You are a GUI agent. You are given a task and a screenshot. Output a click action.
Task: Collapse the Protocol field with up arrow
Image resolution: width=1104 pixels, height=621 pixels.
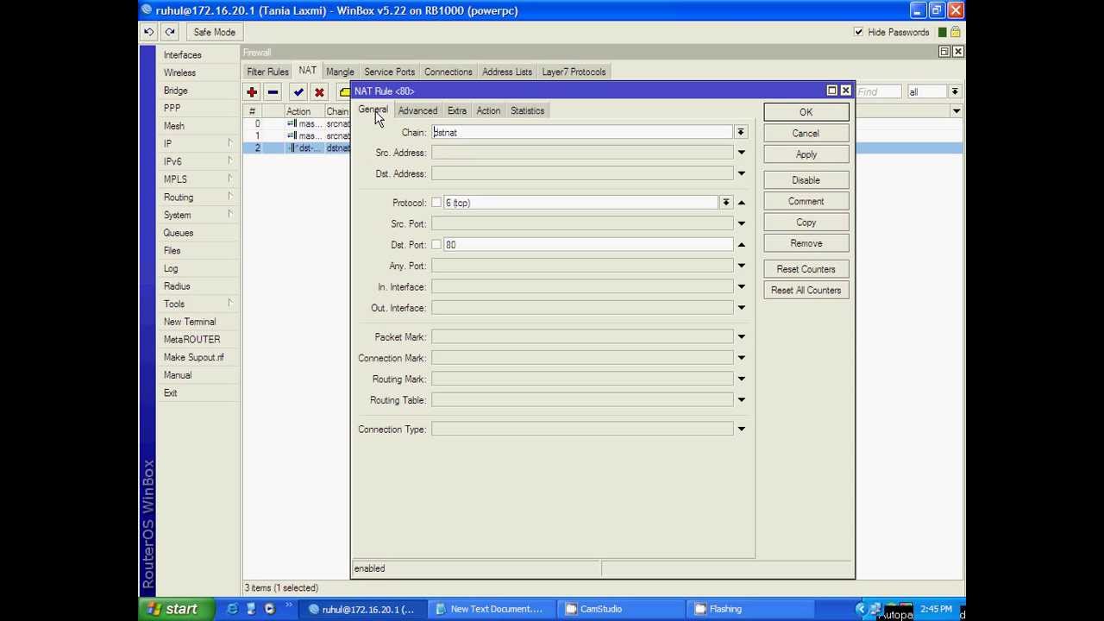(x=741, y=203)
